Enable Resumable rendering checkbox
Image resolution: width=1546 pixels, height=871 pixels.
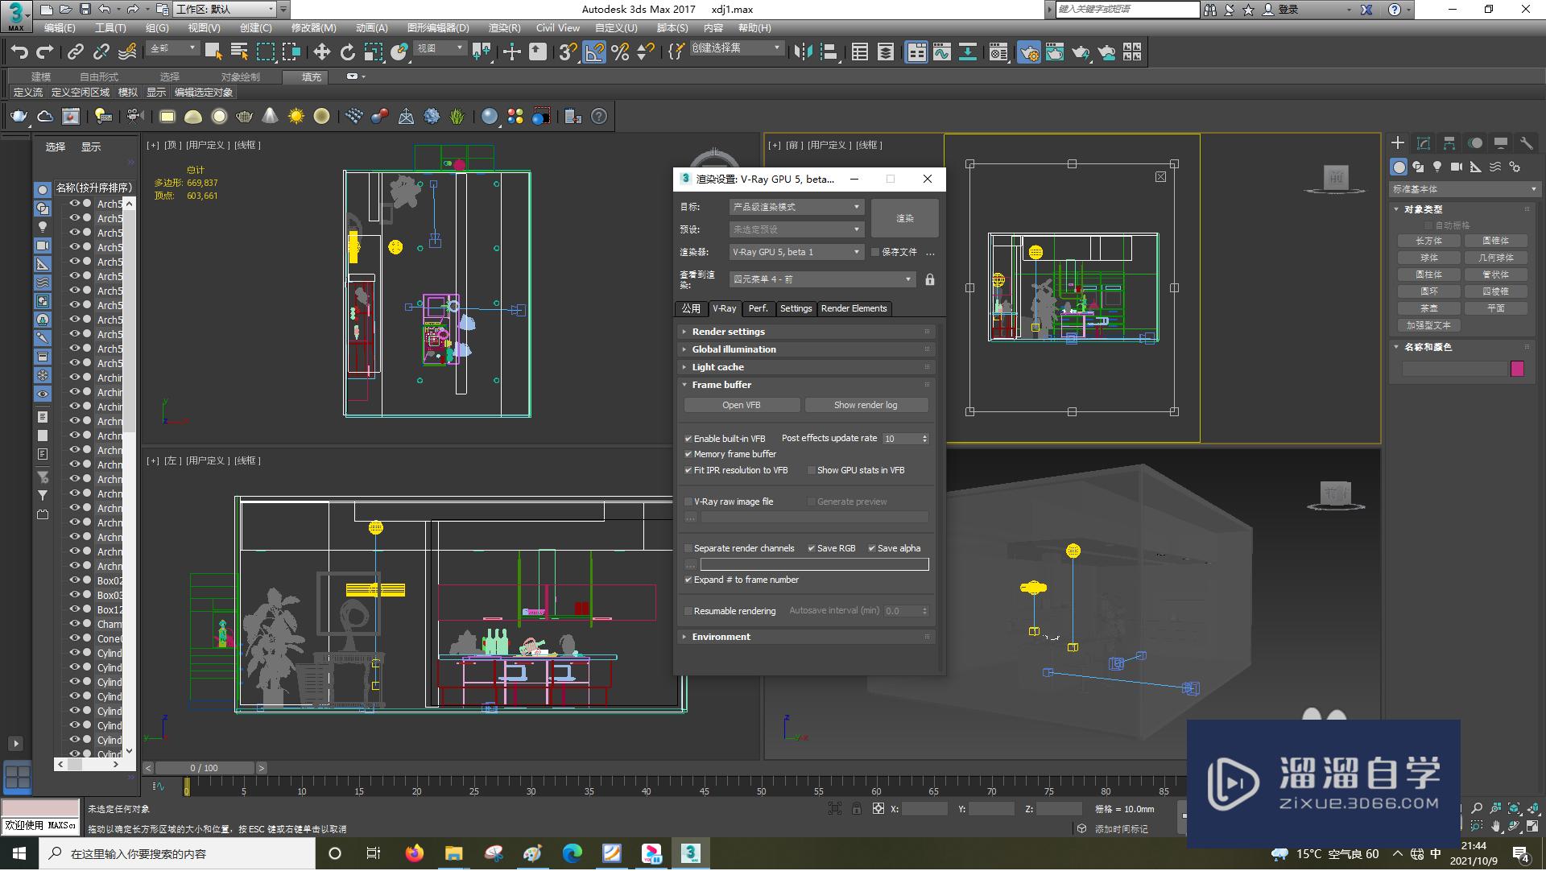click(688, 611)
